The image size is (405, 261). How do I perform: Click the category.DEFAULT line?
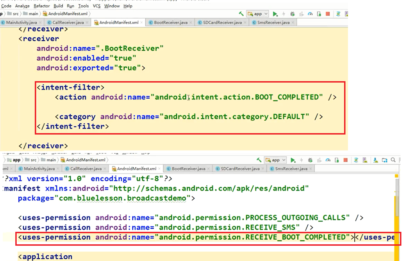tap(189, 116)
